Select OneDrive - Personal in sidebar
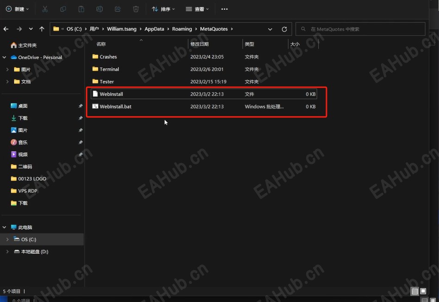 click(x=36, y=57)
